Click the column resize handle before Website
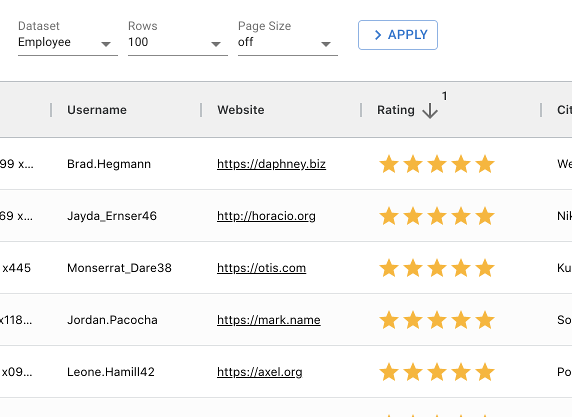The height and width of the screenshot is (417, 572). 201,110
